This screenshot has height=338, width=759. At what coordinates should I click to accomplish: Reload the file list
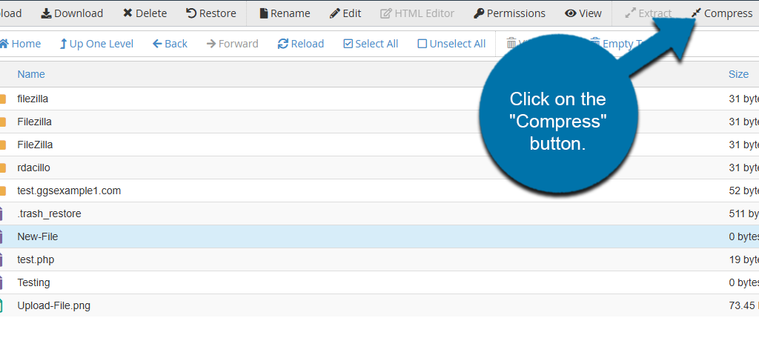click(x=301, y=44)
